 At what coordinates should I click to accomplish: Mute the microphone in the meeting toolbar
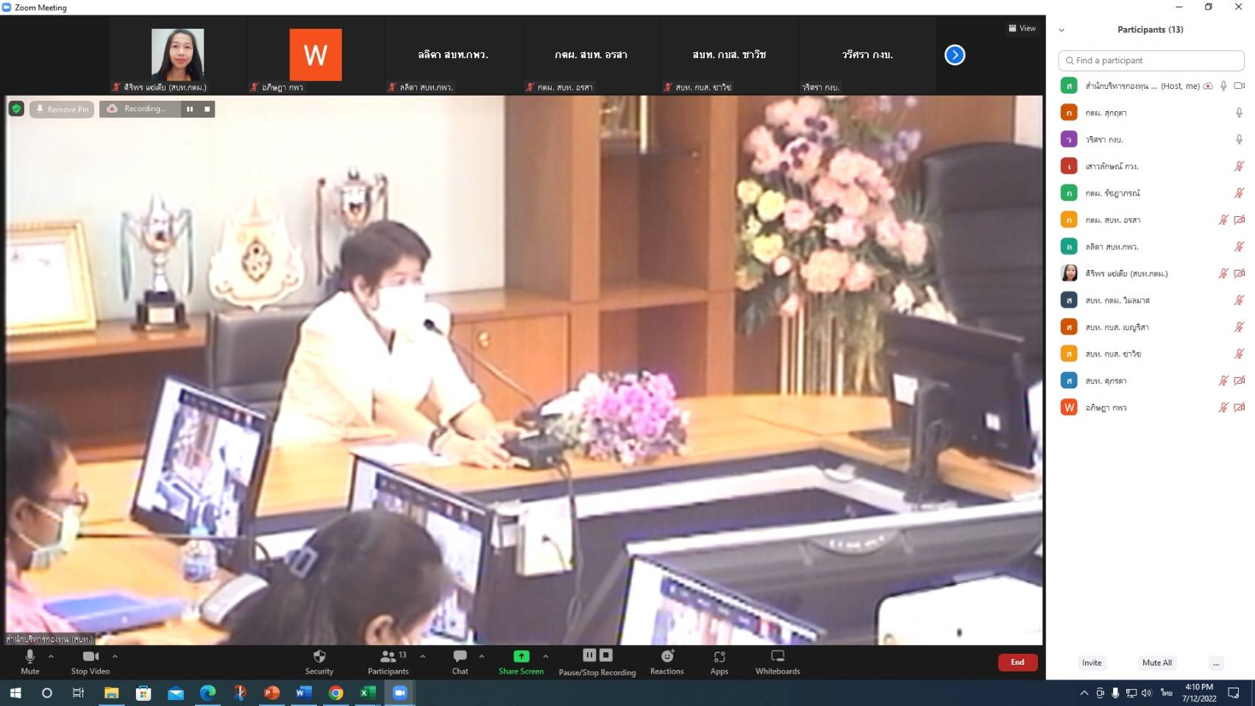[30, 662]
